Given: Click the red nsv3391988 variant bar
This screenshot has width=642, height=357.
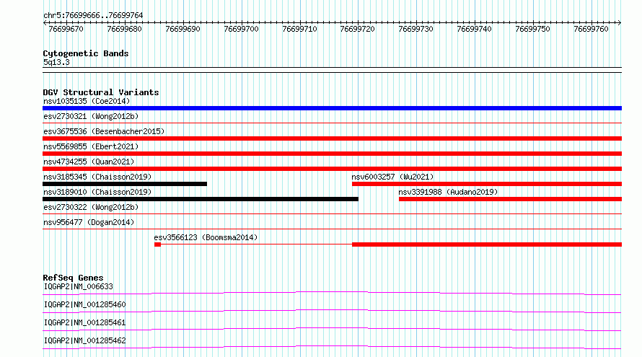Looking at the screenshot, I should [510, 199].
